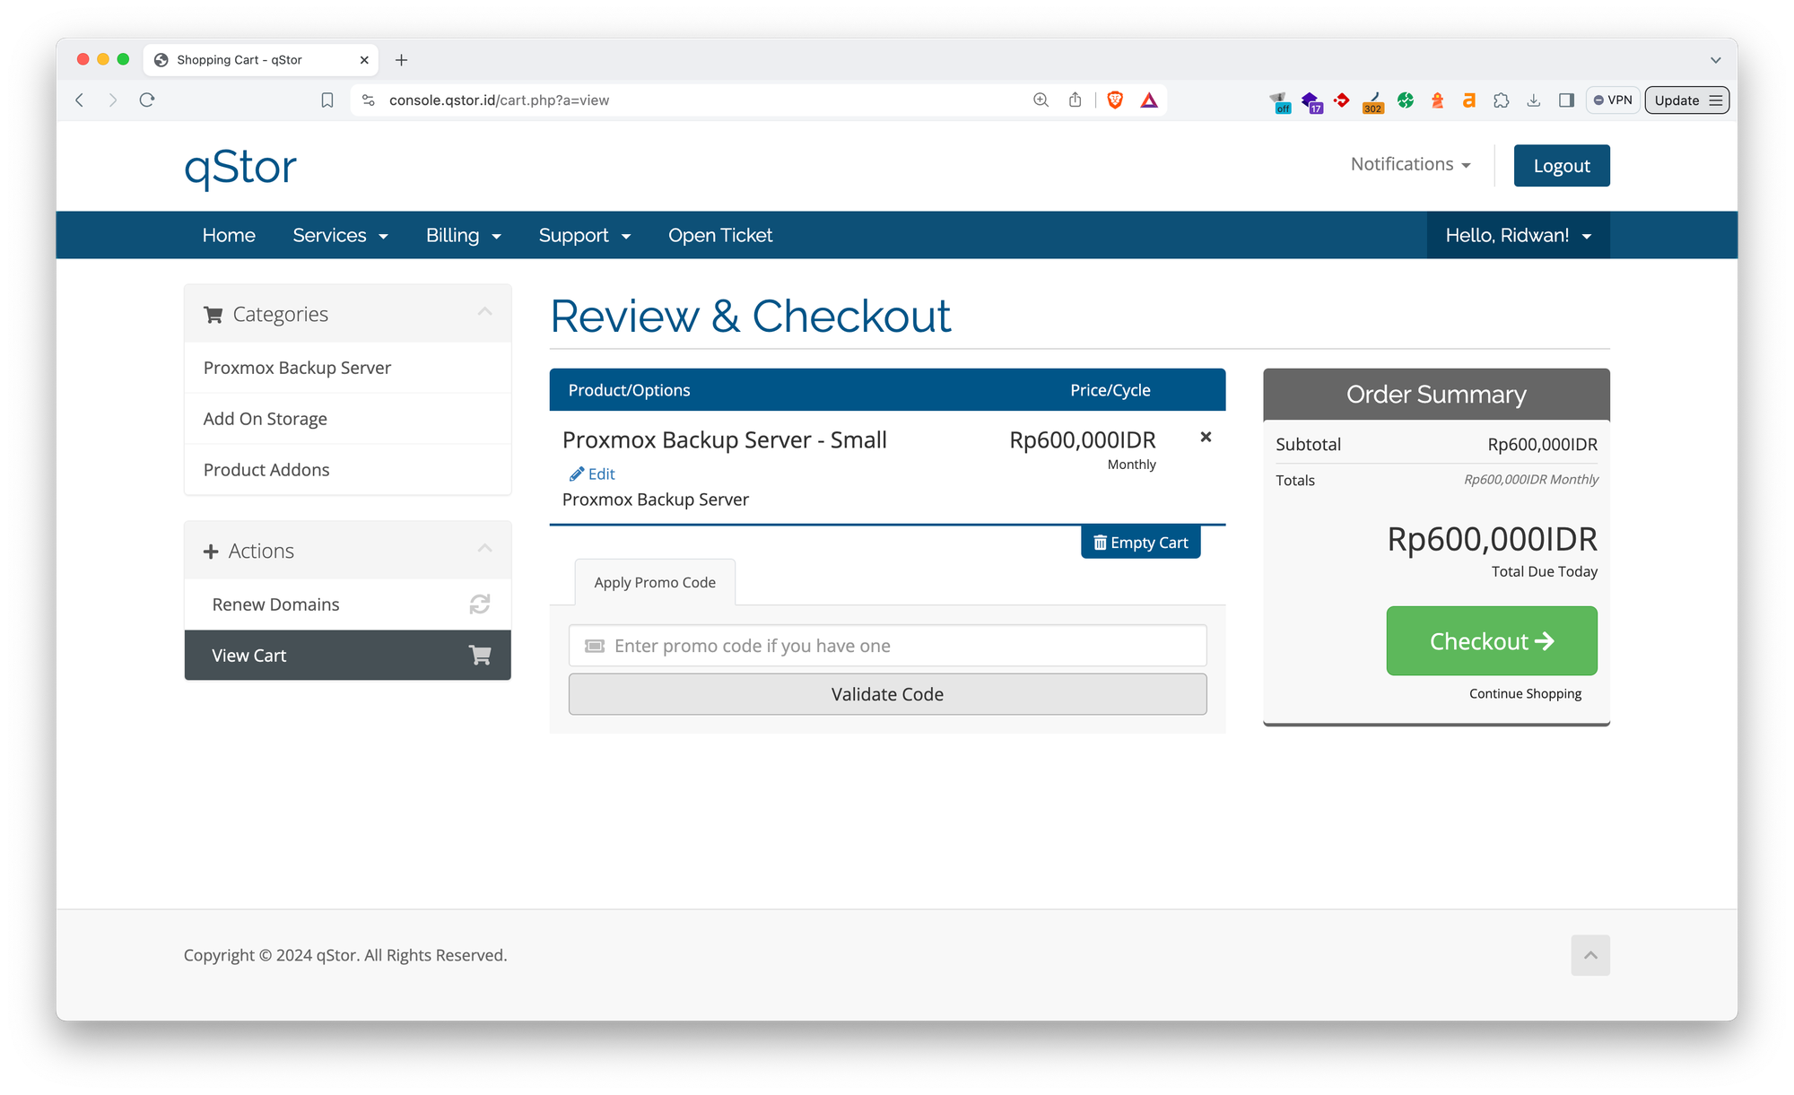Image resolution: width=1794 pixels, height=1095 pixels.
Task: Click the qStor logo
Action: (x=240, y=168)
